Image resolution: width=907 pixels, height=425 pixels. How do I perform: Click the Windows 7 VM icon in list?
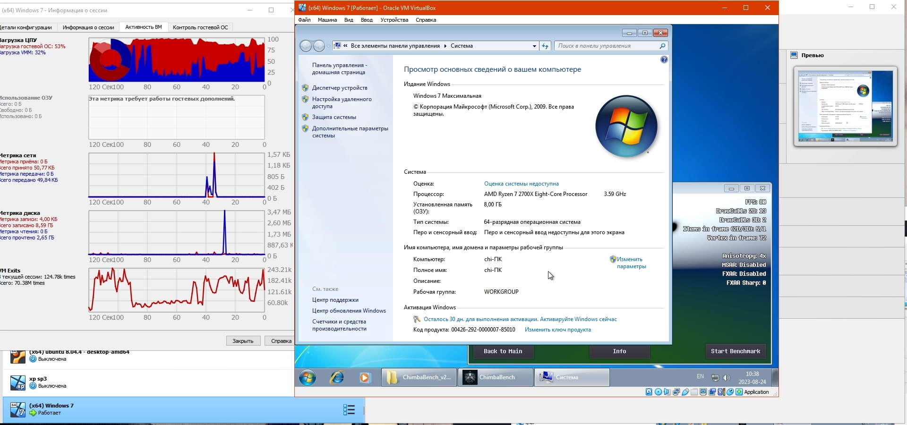[x=18, y=409]
